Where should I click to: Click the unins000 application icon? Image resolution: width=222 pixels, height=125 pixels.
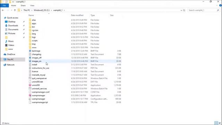[30, 85]
